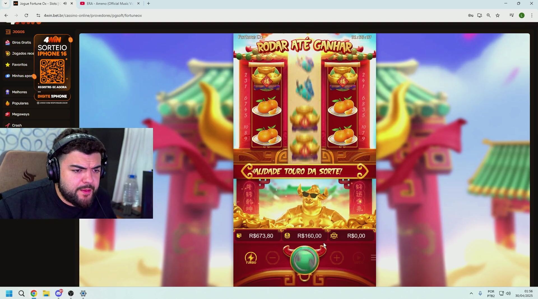Mute the Fortune Ox browser tab
Image resolution: width=538 pixels, height=299 pixels.
click(65, 4)
